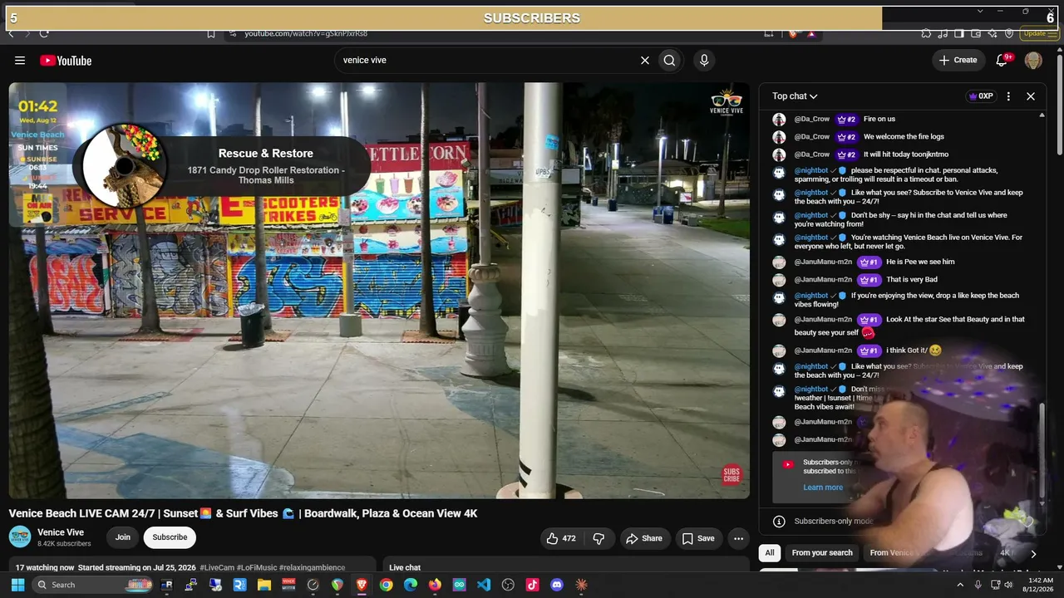Image resolution: width=1064 pixels, height=598 pixels.
Task: Open the 0XP channel points badge
Action: point(981,96)
